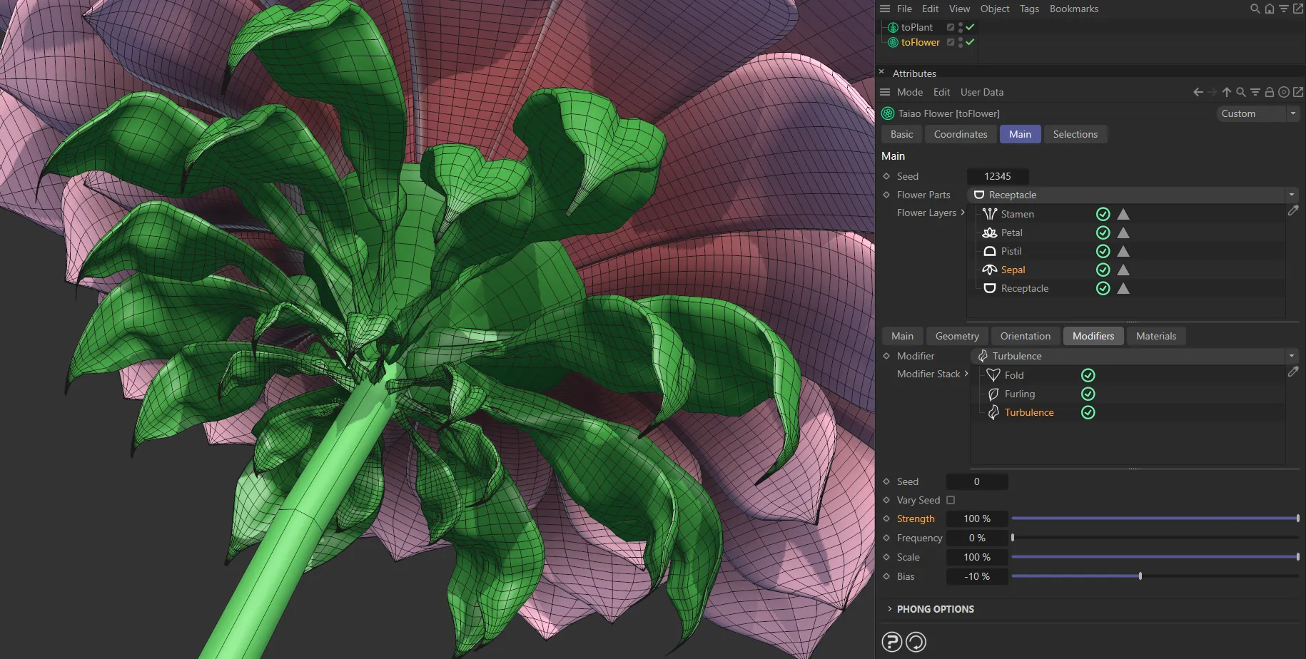Screen dimensions: 1306x659
Task: Expand the Flower Layers chevron
Action: 963,213
